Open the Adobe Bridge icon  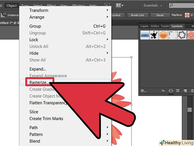point(107,5)
